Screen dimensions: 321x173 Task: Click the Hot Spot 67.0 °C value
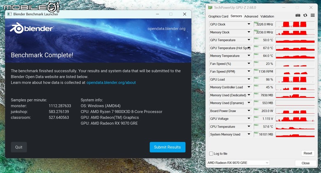click(268, 48)
